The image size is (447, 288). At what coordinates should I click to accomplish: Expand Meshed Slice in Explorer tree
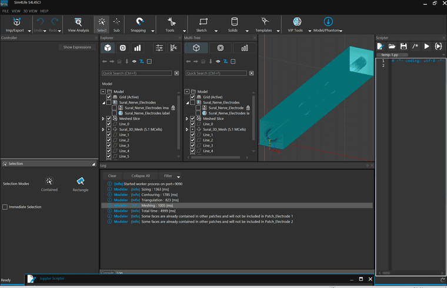tap(103, 118)
